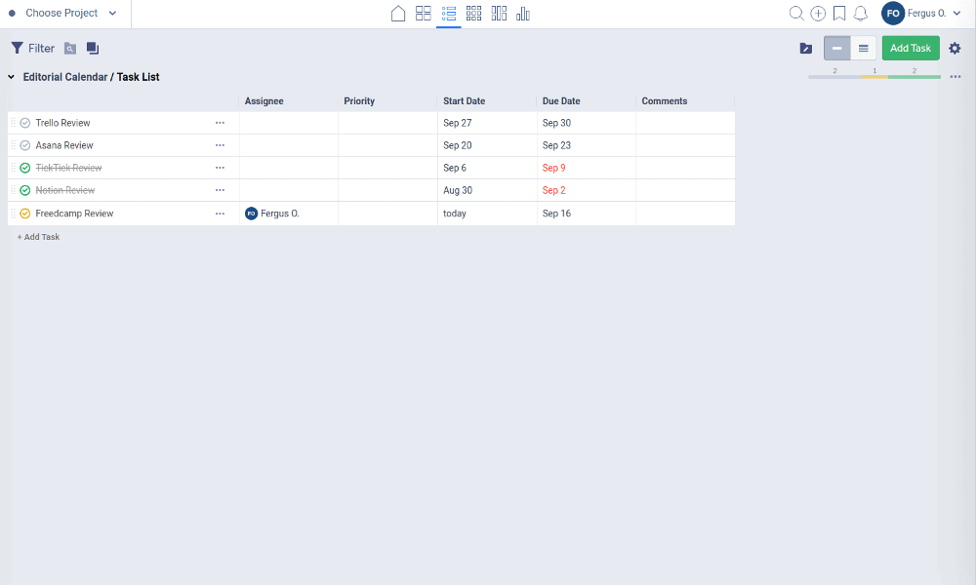Toggle Freedcamp Review task status circle

point(25,214)
